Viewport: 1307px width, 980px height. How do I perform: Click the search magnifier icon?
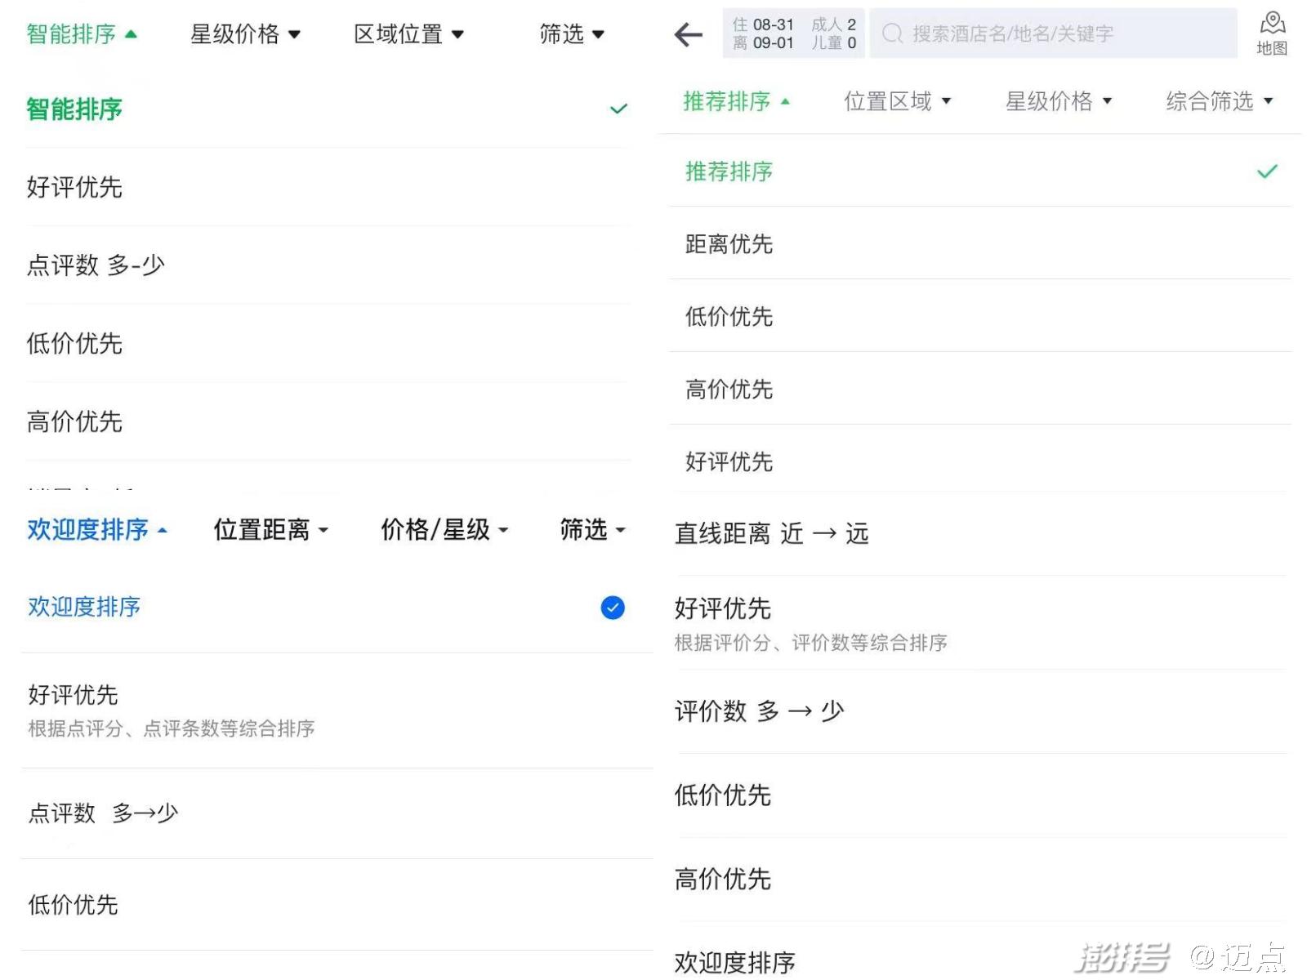click(892, 33)
